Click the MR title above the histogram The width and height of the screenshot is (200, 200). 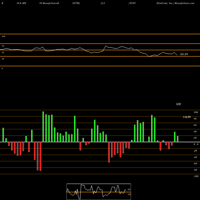(x=178, y=104)
